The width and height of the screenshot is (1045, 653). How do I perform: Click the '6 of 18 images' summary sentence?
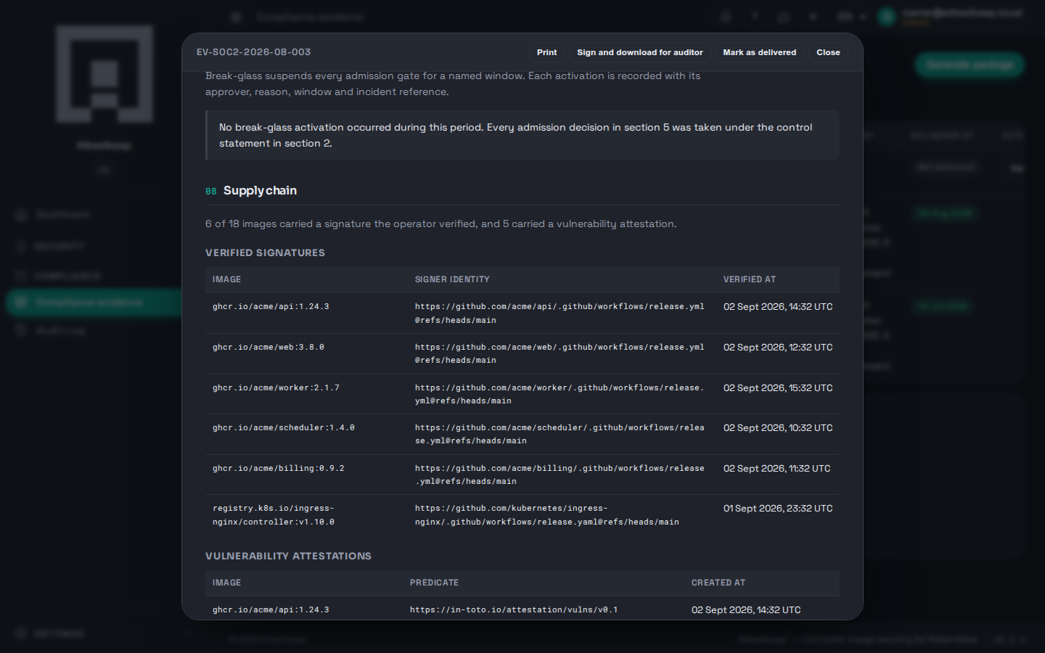click(440, 224)
